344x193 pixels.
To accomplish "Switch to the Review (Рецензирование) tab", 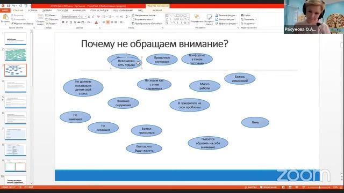I will point(123,10).
